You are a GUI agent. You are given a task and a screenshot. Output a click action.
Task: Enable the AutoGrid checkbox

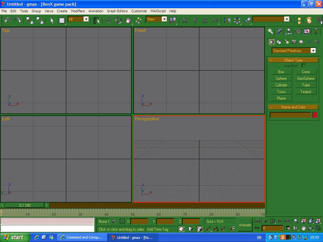tap(303, 66)
